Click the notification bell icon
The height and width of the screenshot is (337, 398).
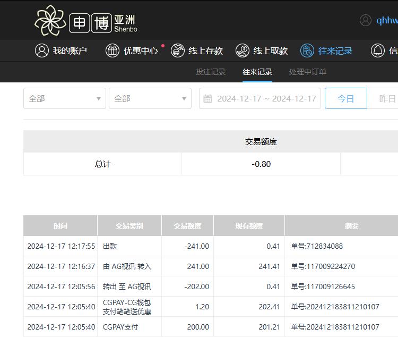[x=378, y=50]
